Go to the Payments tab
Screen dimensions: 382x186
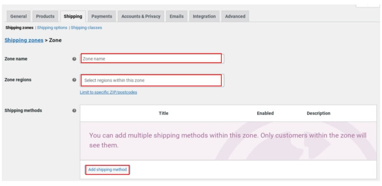(x=102, y=16)
